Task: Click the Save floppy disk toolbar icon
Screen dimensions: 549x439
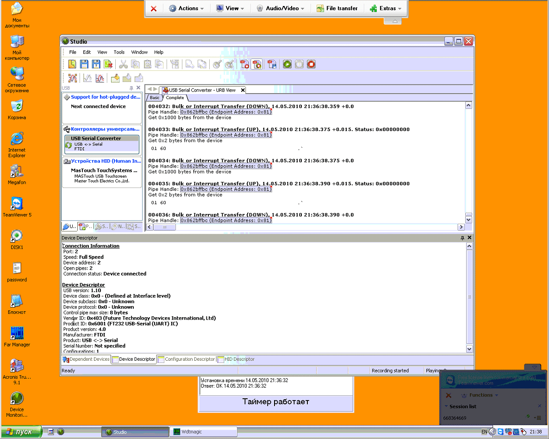Action: (x=84, y=64)
